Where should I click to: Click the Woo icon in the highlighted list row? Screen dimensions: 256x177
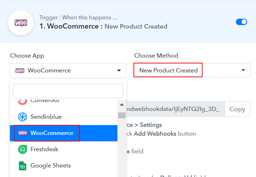pos(23,133)
